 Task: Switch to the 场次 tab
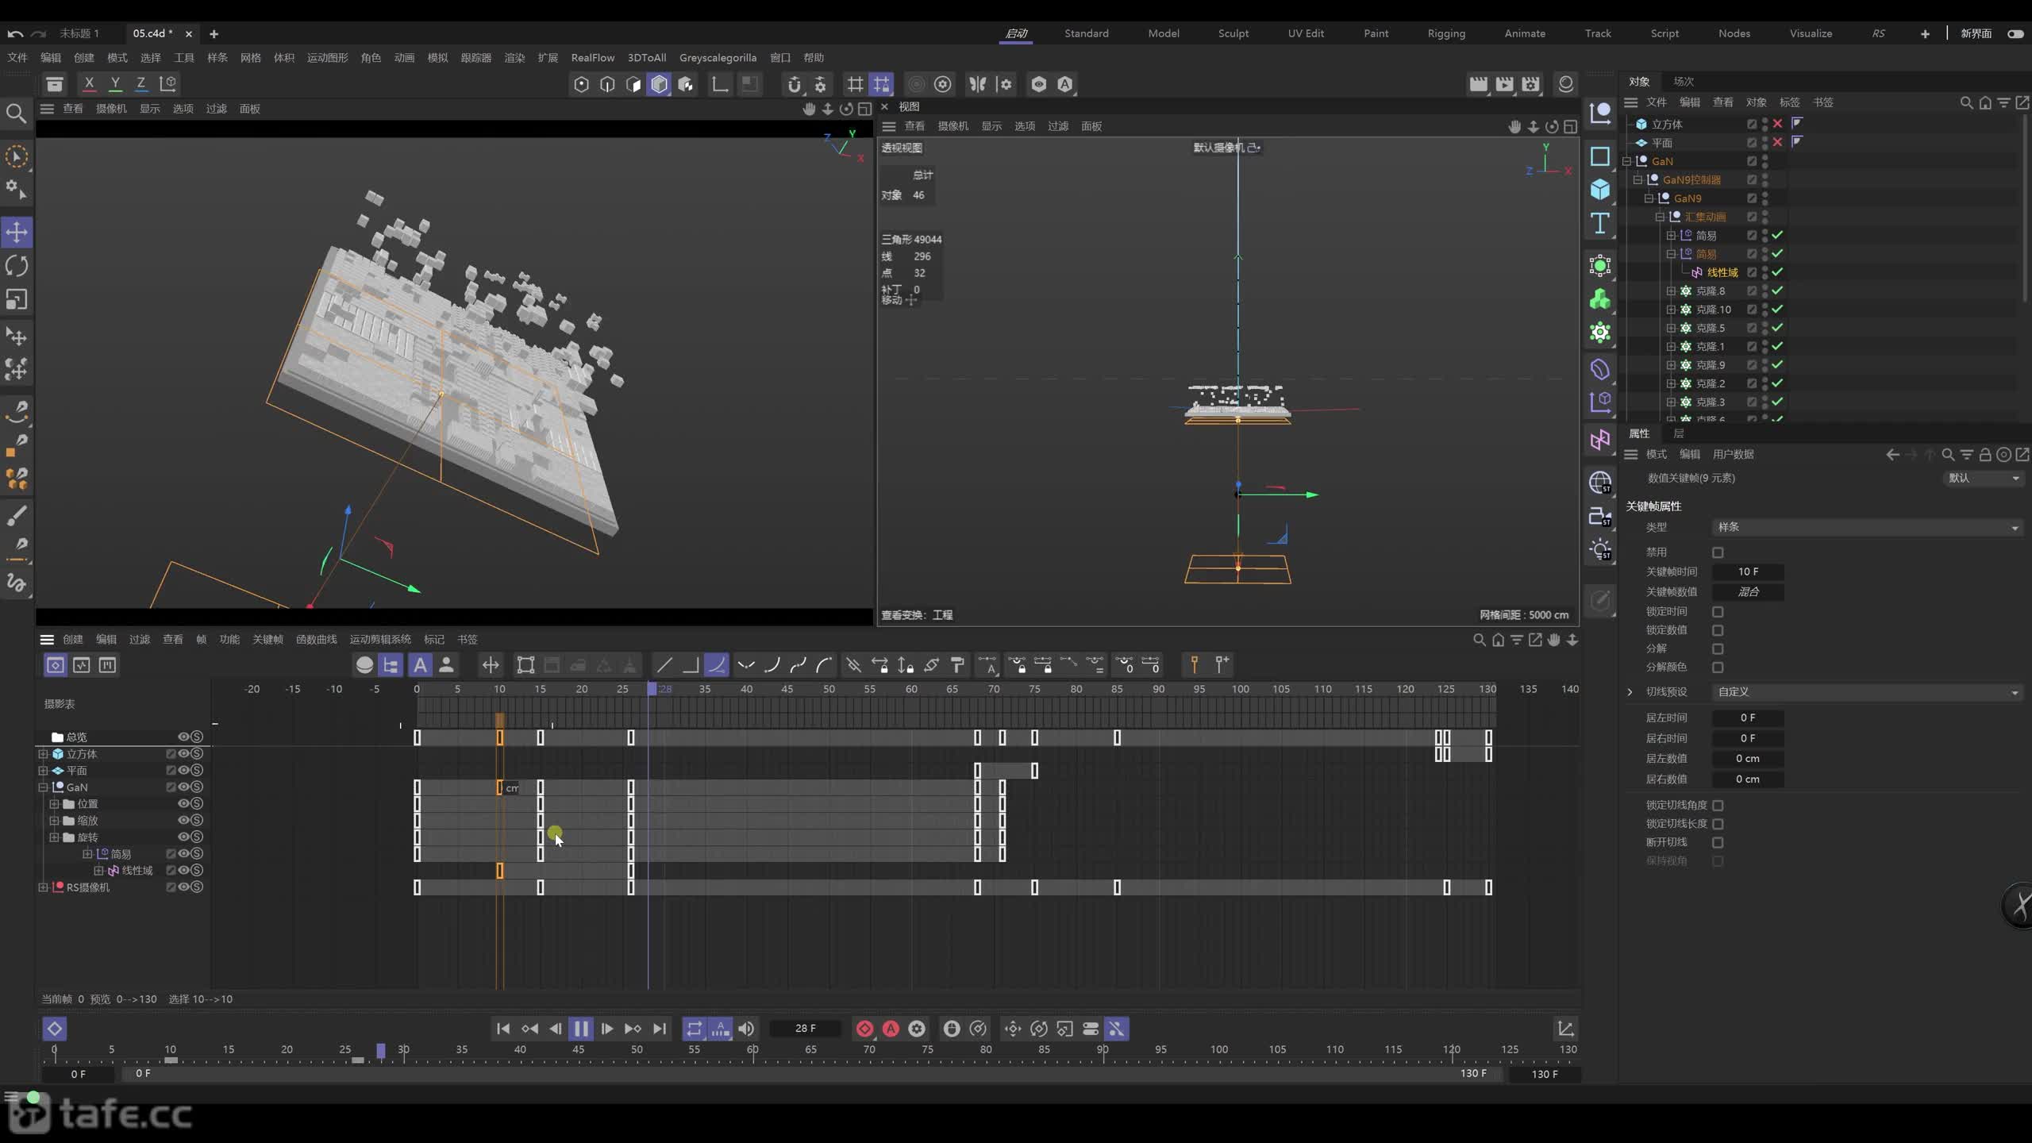[x=1684, y=81]
